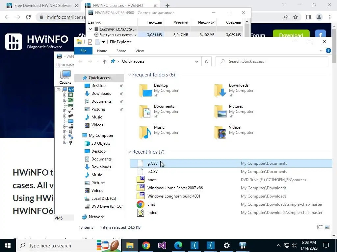337x252 pixels.
Task: Open the address bar history dropdown
Action: click(x=196, y=61)
